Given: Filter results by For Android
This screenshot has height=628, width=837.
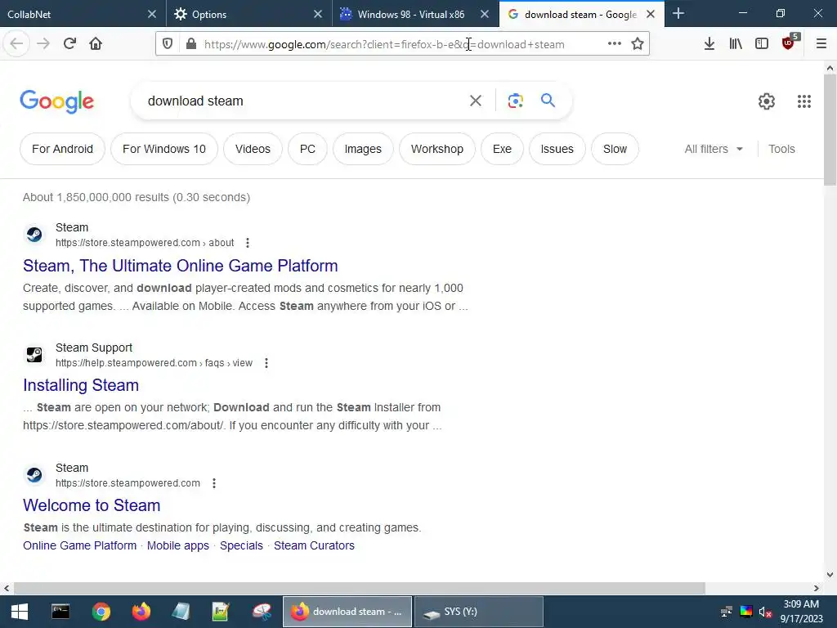Looking at the screenshot, I should pyautogui.click(x=62, y=149).
